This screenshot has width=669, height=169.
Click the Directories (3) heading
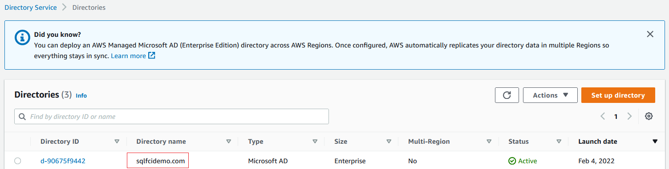43,94
